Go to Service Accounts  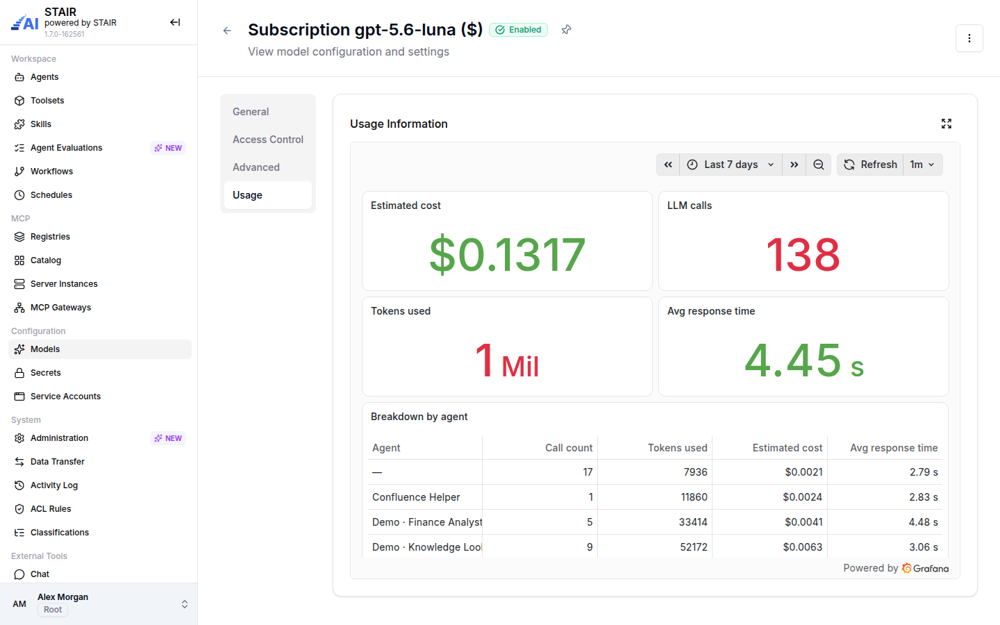(100, 397)
